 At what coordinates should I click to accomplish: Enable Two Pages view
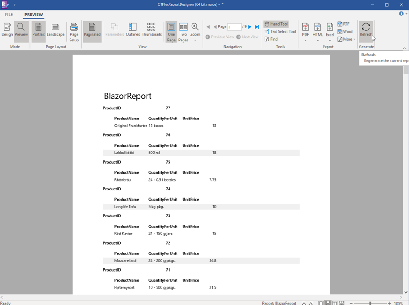pos(183,31)
